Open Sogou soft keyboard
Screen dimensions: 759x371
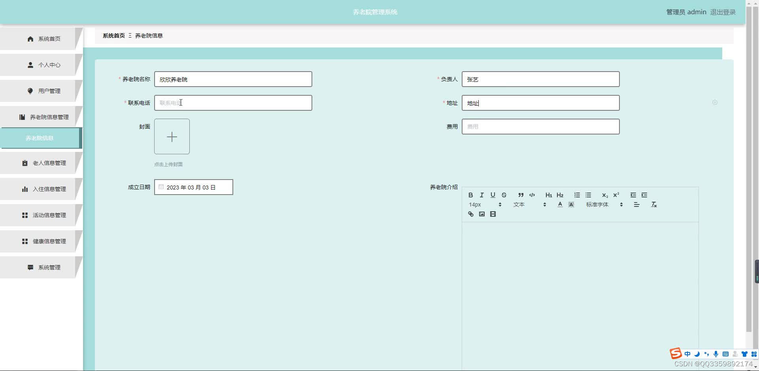point(725,354)
